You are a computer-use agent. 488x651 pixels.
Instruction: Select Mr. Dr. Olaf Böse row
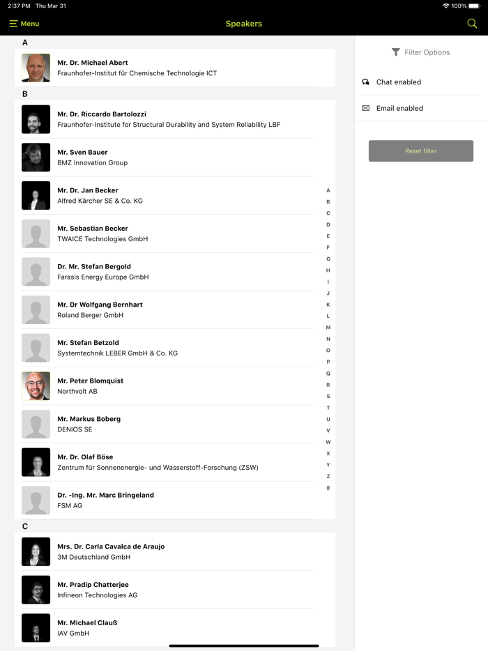[x=167, y=462]
